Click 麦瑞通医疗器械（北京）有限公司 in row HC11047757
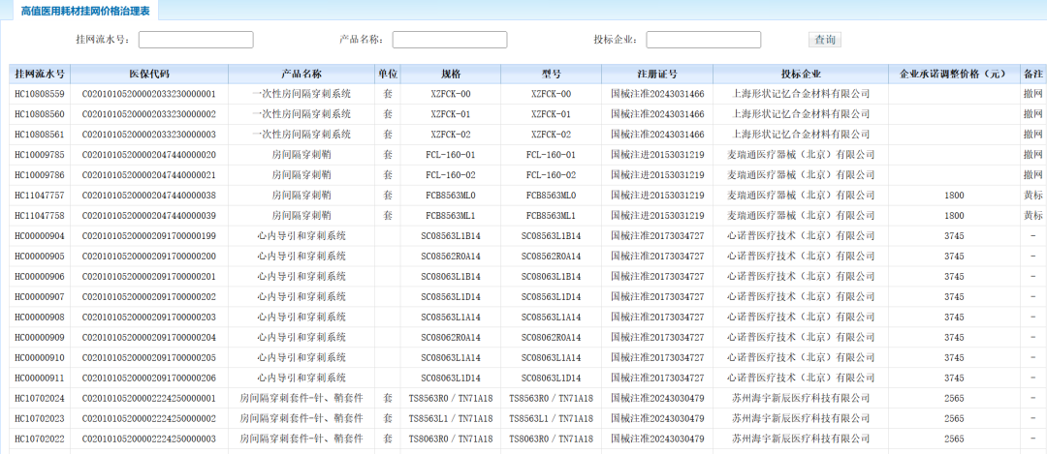The width and height of the screenshot is (1047, 454). tap(801, 196)
